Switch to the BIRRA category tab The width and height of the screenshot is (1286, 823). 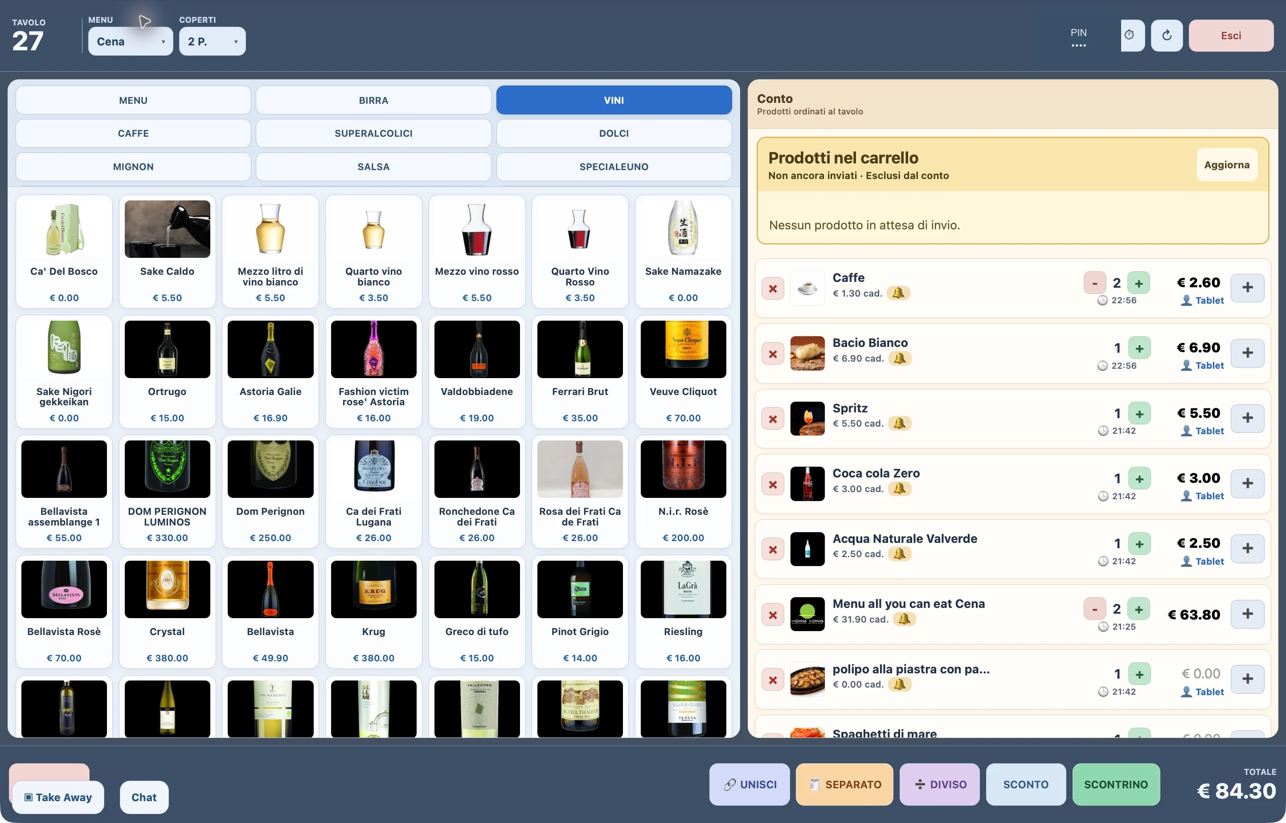(373, 100)
